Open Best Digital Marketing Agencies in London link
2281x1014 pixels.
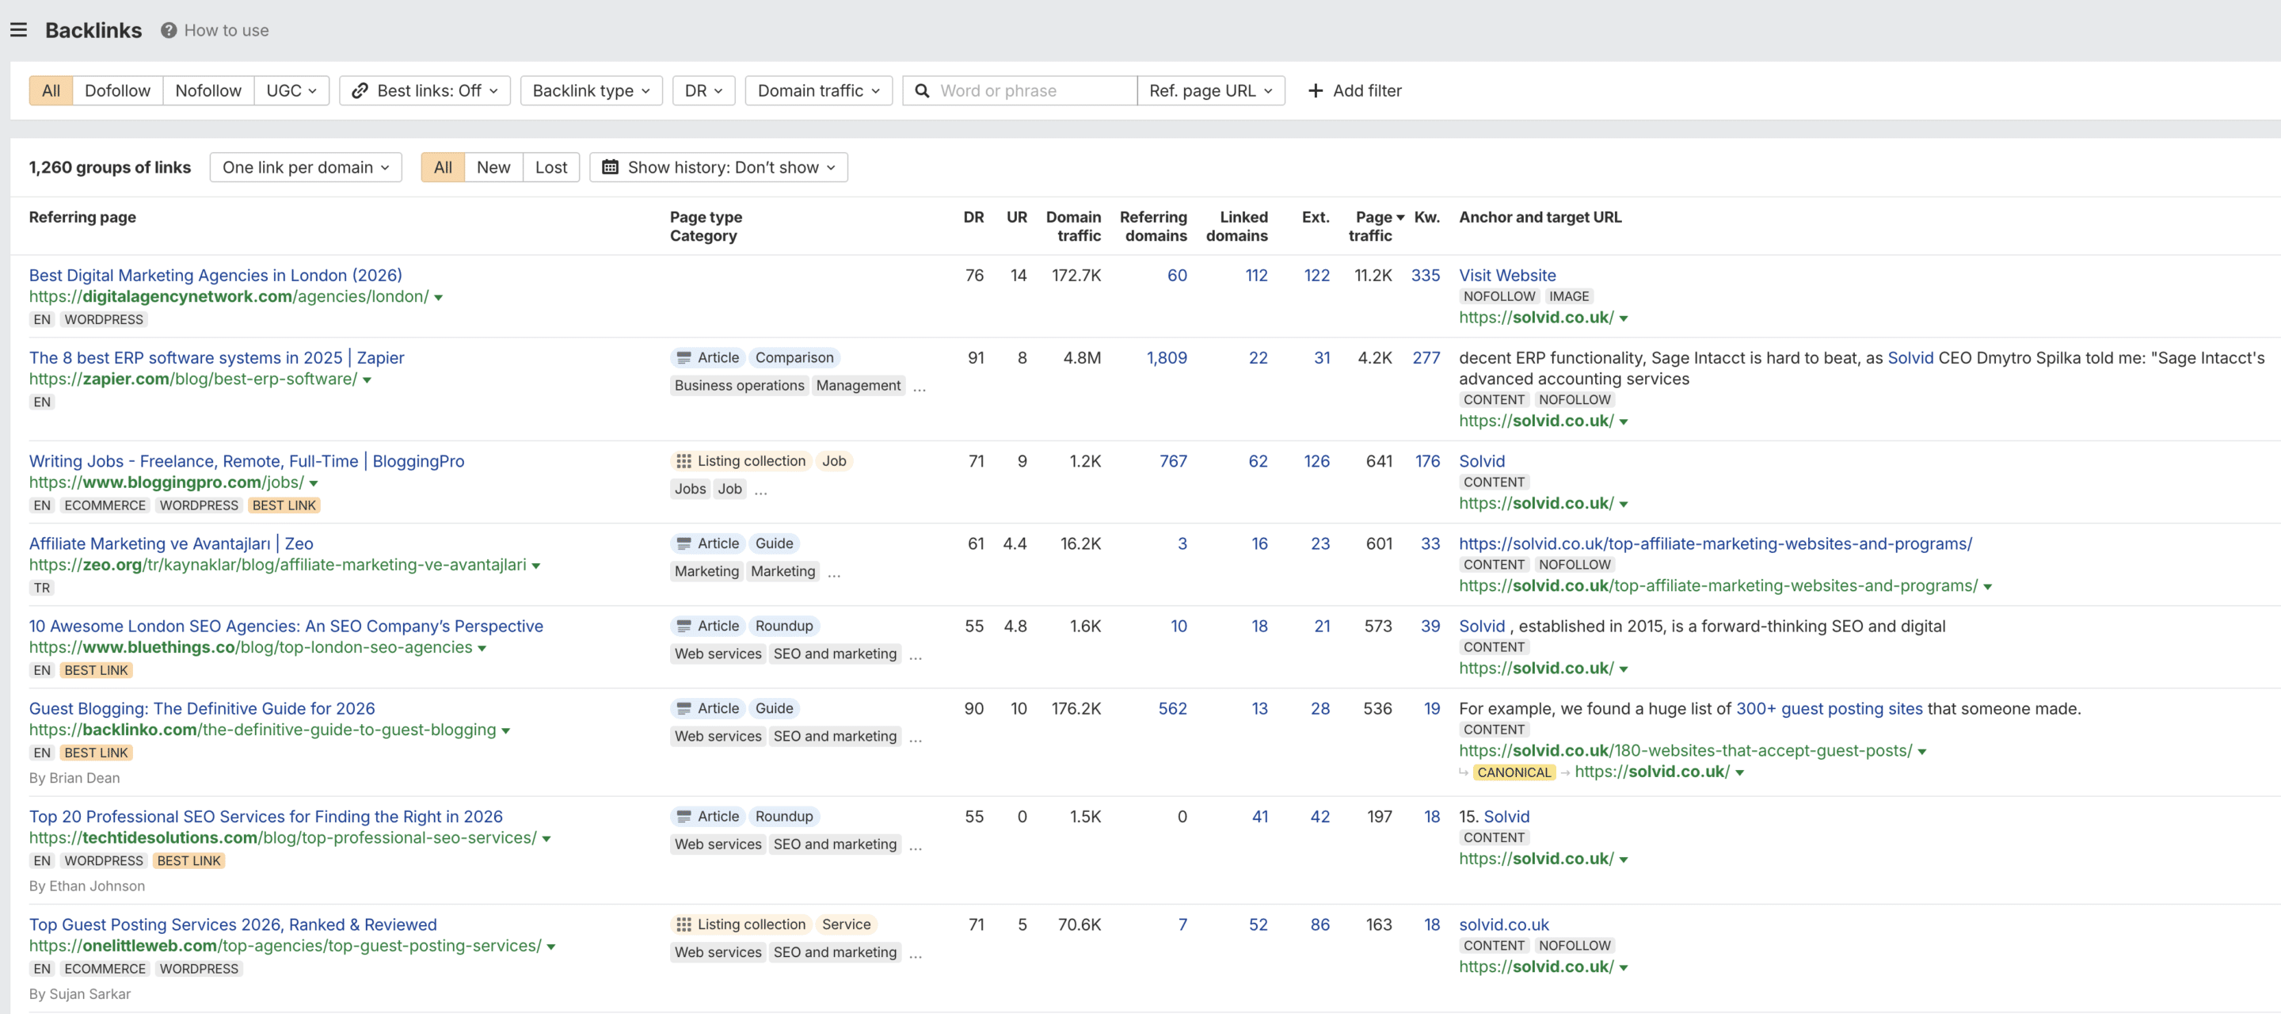(x=215, y=276)
